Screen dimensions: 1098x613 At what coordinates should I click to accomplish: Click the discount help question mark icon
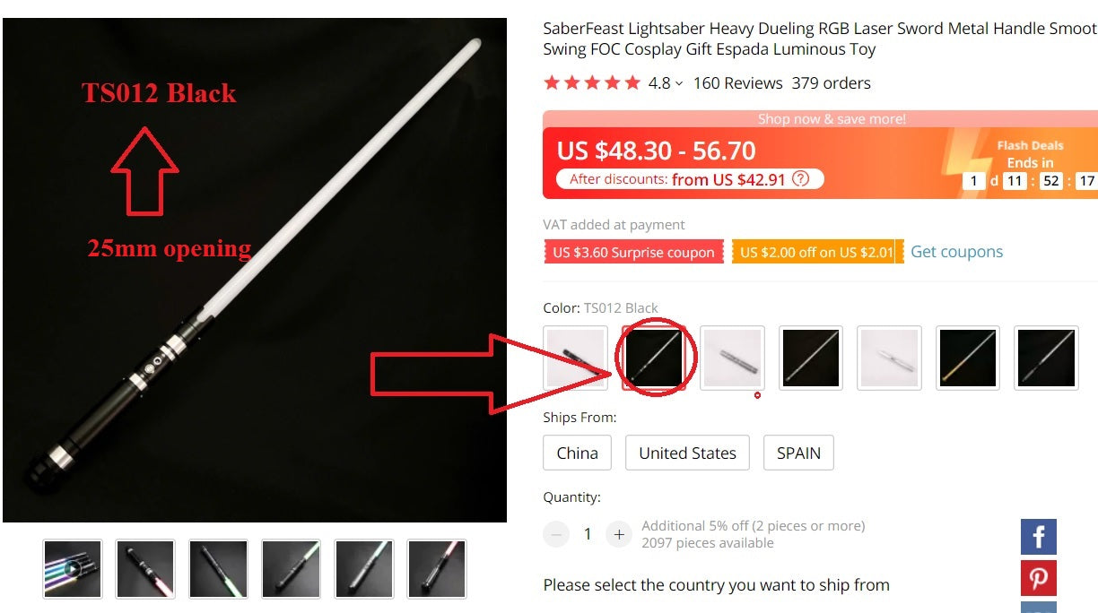(x=800, y=178)
